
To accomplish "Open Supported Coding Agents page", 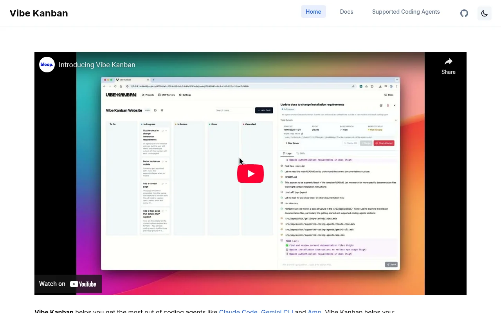I will [x=406, y=12].
